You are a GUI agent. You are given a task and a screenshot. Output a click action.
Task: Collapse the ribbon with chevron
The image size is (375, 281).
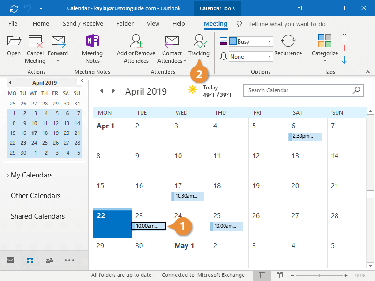[367, 72]
